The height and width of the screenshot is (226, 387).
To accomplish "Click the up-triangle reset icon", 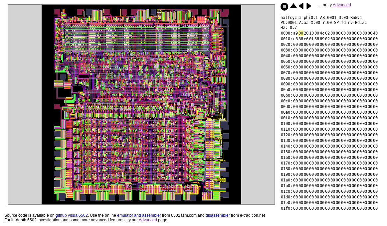I will [293, 6].
